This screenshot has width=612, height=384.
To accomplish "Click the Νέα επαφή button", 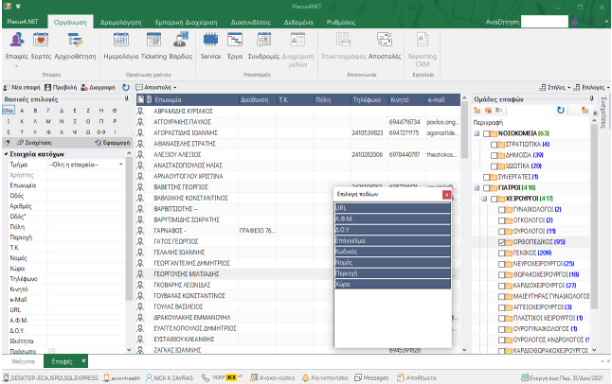I will (22, 85).
